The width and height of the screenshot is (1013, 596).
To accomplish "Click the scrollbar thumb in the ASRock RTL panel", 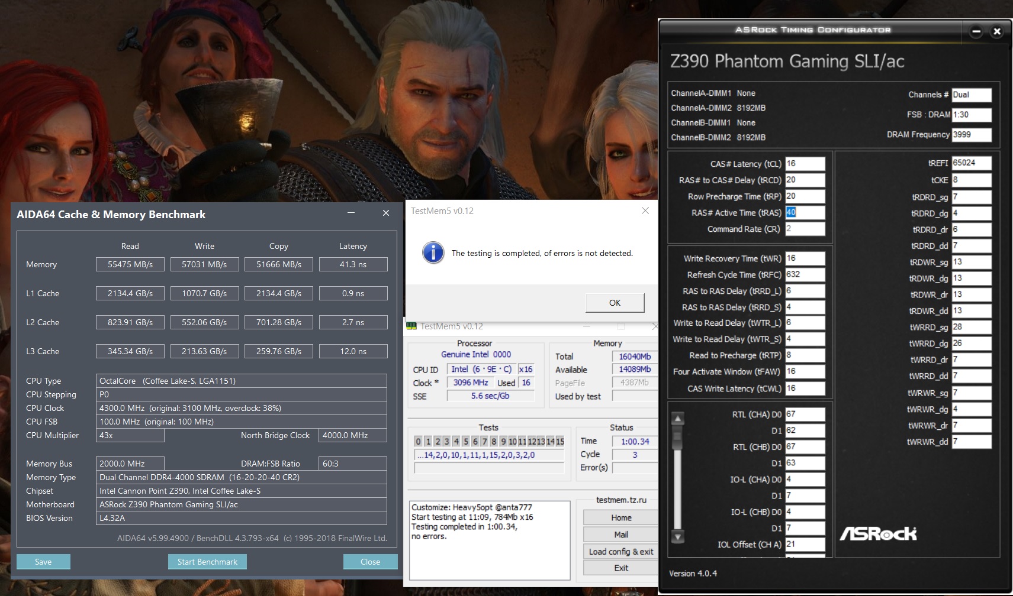I will click(678, 436).
